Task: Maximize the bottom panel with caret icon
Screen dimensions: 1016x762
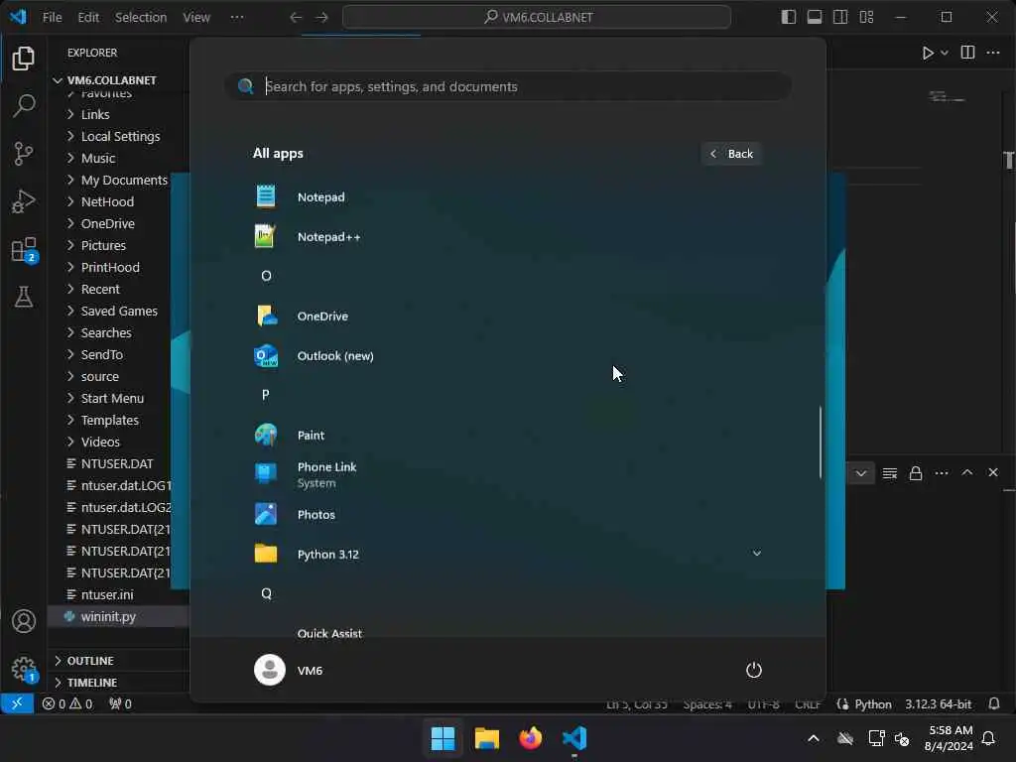Action: pos(966,472)
